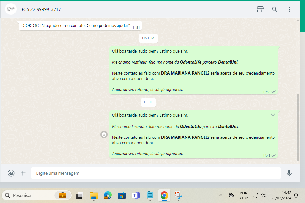This screenshot has height=203, width=305.
Task: Show hidden system tray icons
Action: pos(221,195)
